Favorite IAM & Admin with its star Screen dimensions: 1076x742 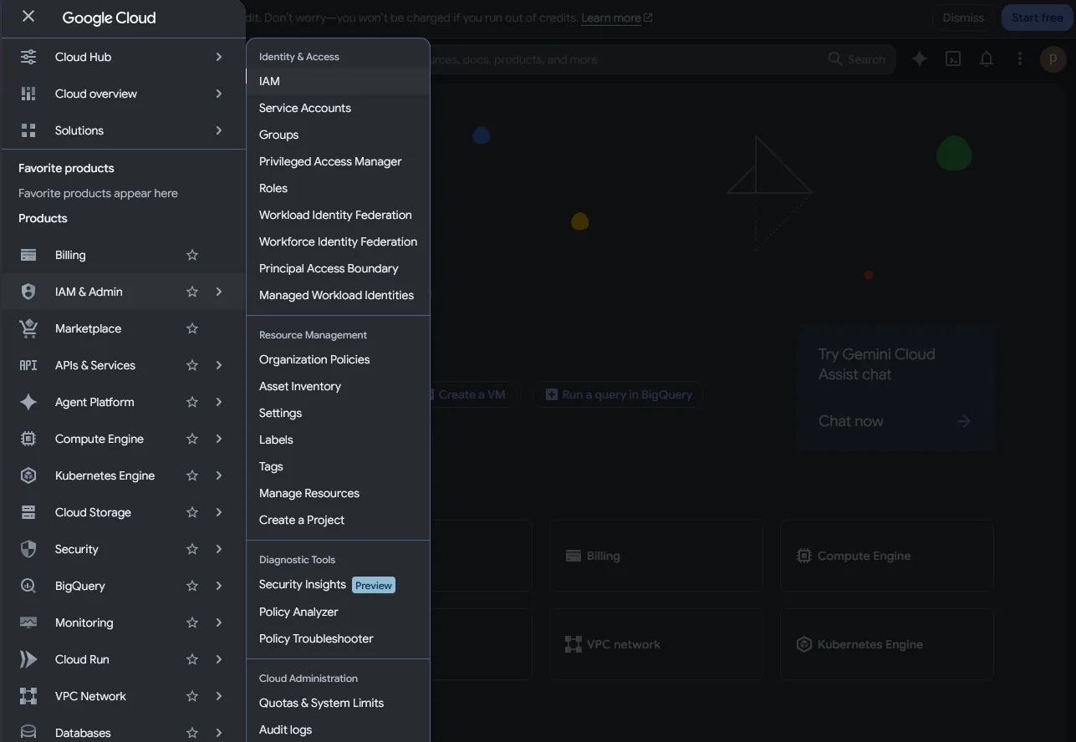pos(192,292)
